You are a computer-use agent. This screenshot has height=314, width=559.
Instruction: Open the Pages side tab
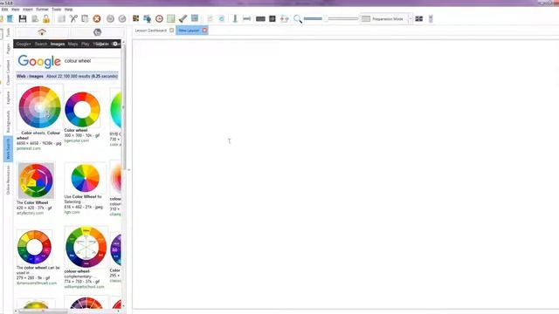point(8,49)
